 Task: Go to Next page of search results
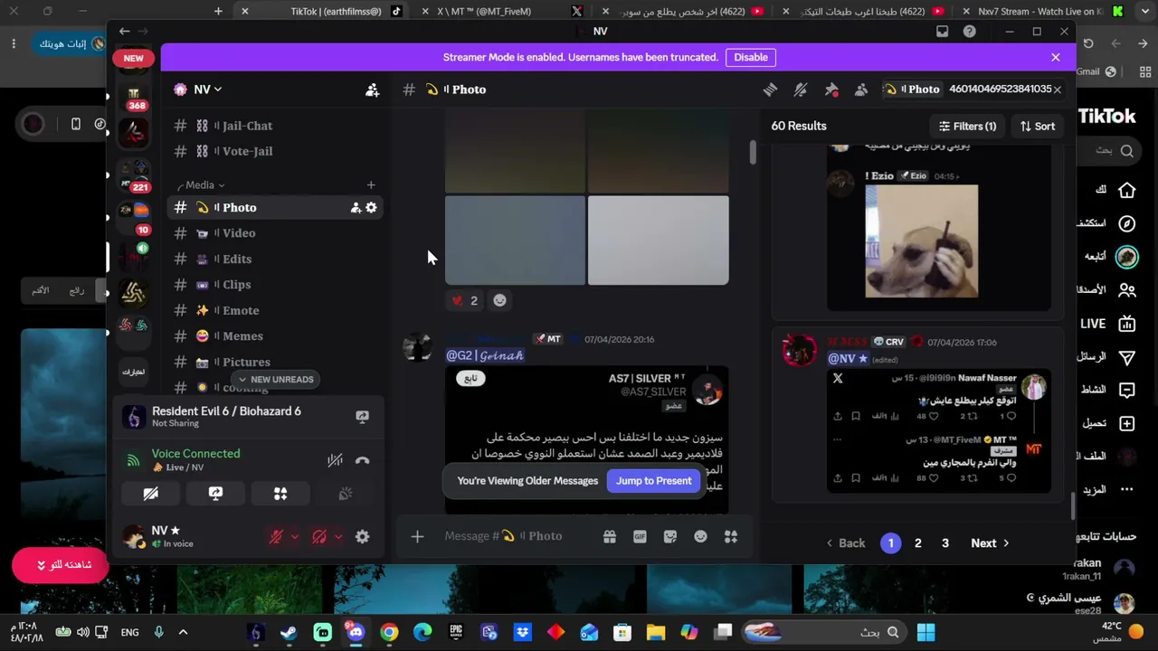(990, 543)
